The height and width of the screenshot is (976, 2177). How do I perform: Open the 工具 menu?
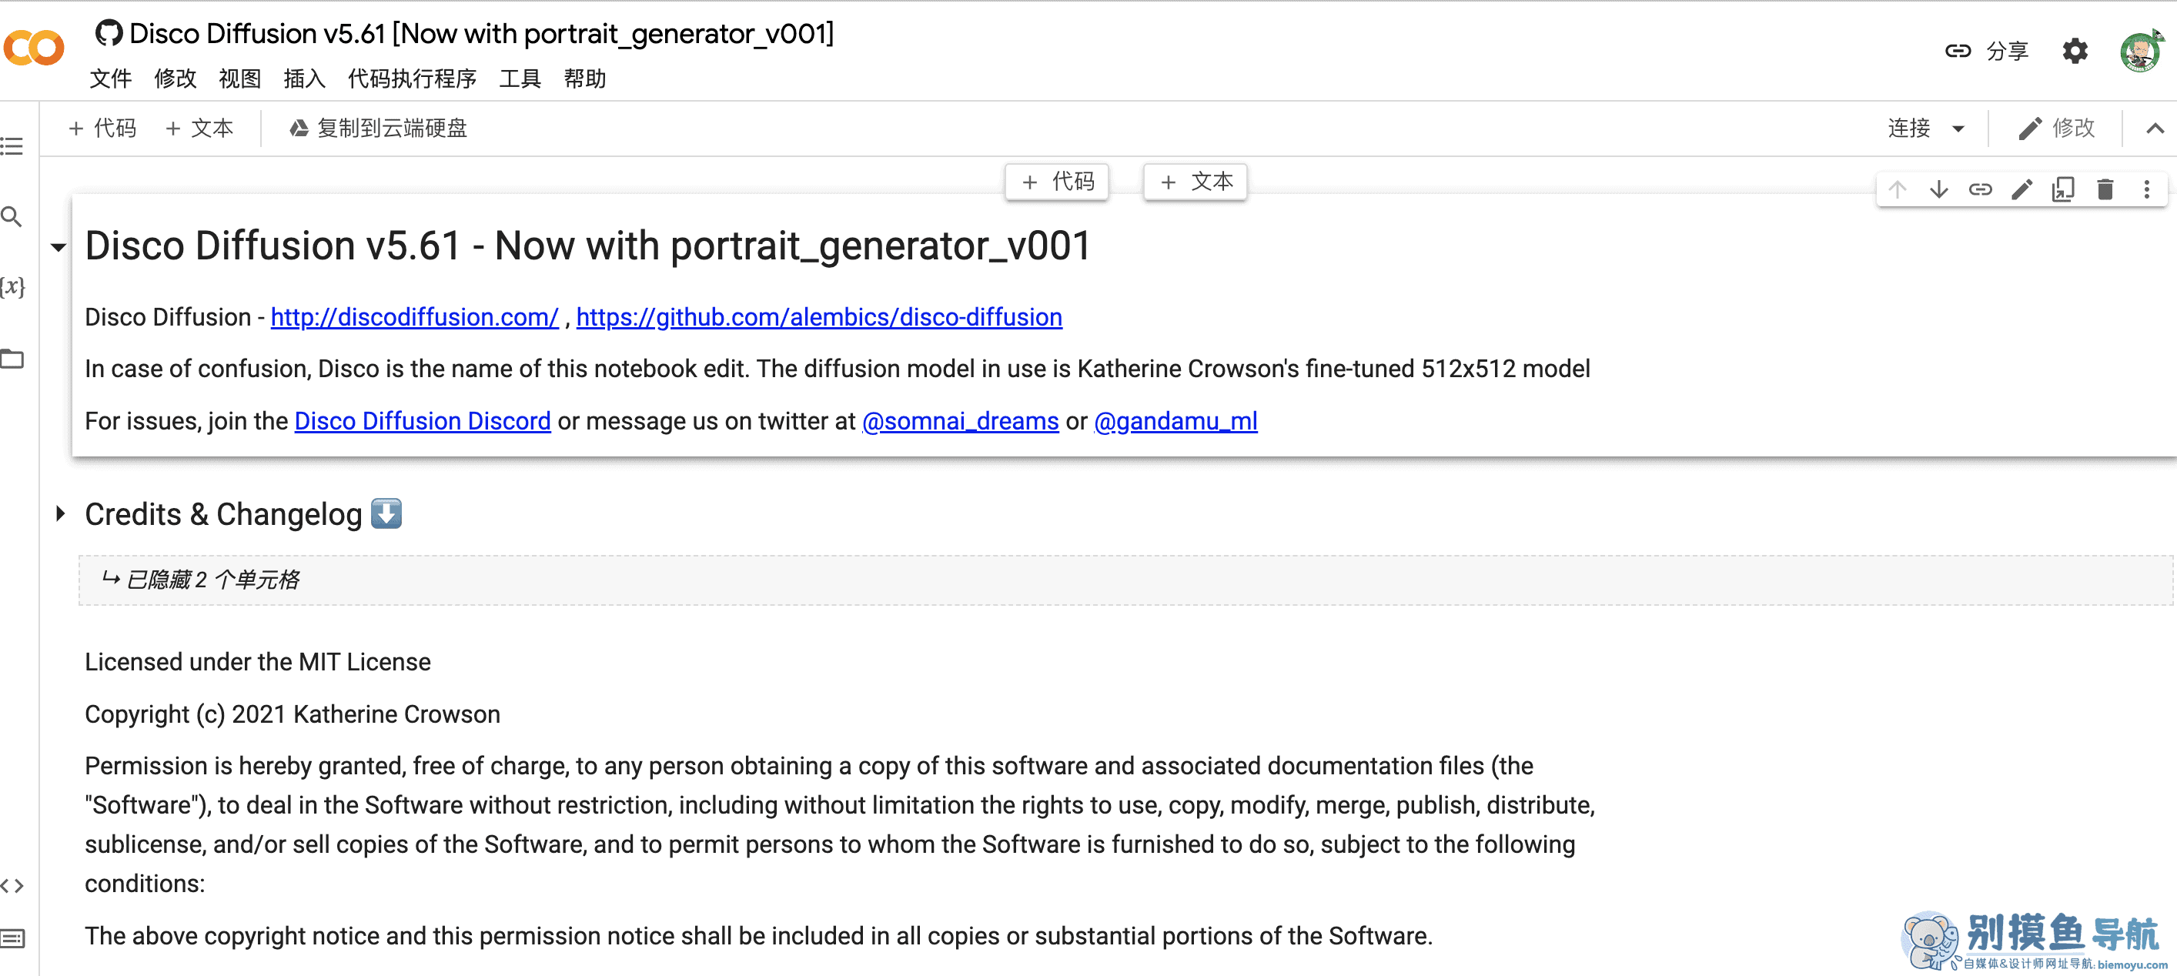click(520, 79)
